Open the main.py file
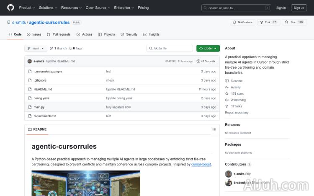Screen dimensions: 314x196 [x=39, y=107]
